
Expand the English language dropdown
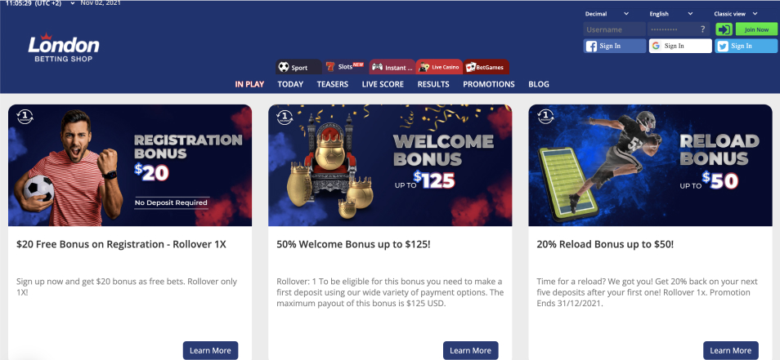671,14
